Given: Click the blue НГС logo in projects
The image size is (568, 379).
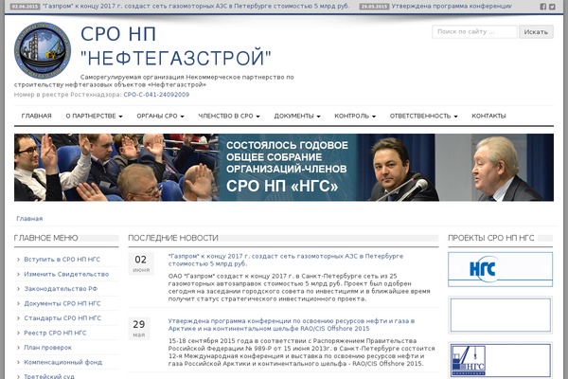Looking at the screenshot, I should click(x=500, y=269).
